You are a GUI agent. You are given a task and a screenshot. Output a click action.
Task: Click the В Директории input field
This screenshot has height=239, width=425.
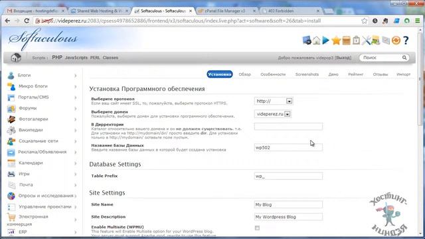click(288, 127)
